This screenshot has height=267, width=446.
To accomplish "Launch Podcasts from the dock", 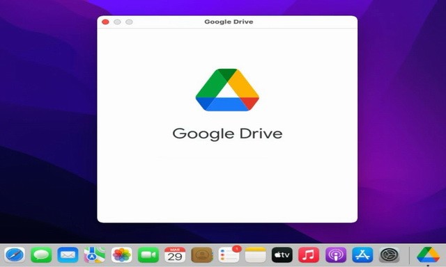I will [336, 254].
